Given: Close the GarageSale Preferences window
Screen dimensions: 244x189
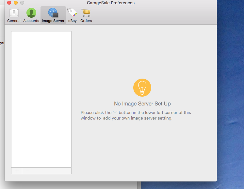Looking at the screenshot, I should click(9, 3).
